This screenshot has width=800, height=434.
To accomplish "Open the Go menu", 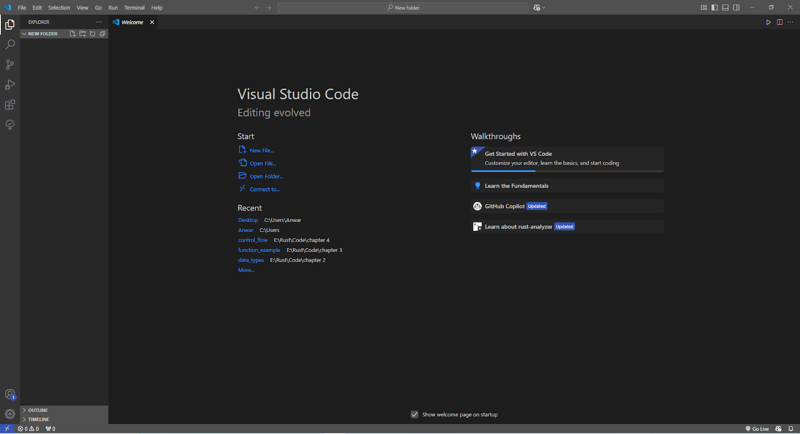I will (98, 7).
